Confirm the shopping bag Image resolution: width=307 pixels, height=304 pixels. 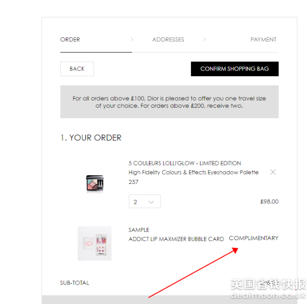[235, 69]
